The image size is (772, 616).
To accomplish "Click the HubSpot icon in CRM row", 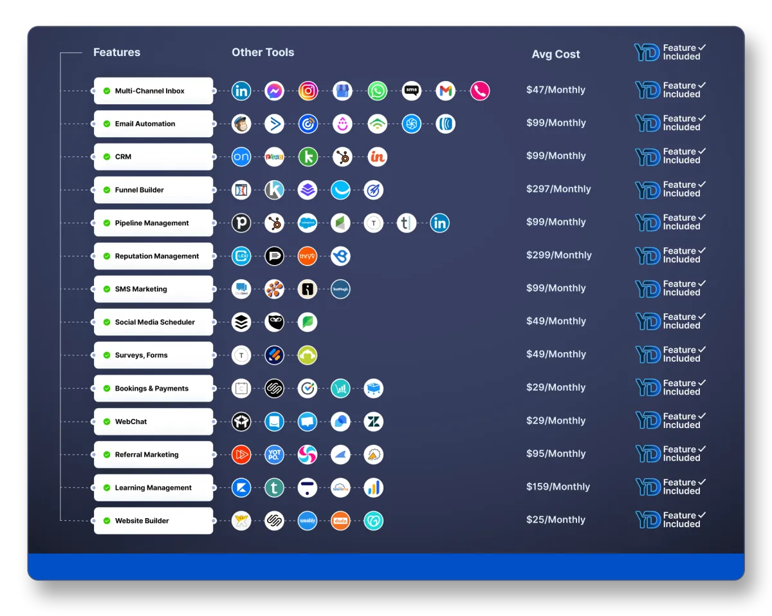I will [343, 156].
